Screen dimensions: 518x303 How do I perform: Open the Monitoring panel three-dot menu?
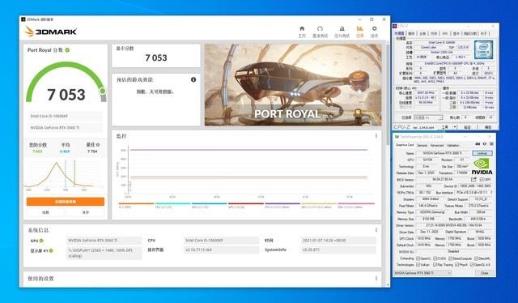coord(376,136)
